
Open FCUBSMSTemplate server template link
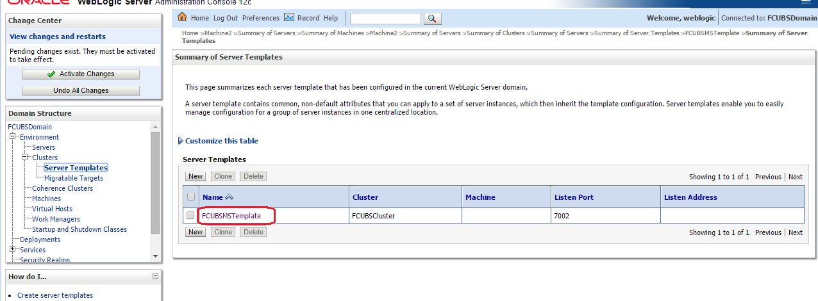tap(231, 216)
